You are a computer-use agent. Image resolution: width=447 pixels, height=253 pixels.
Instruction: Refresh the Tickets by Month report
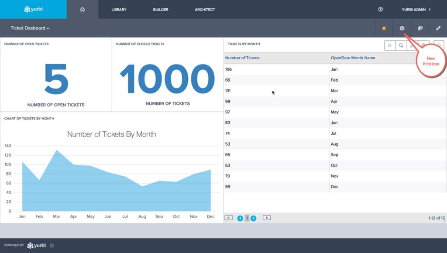(389, 45)
